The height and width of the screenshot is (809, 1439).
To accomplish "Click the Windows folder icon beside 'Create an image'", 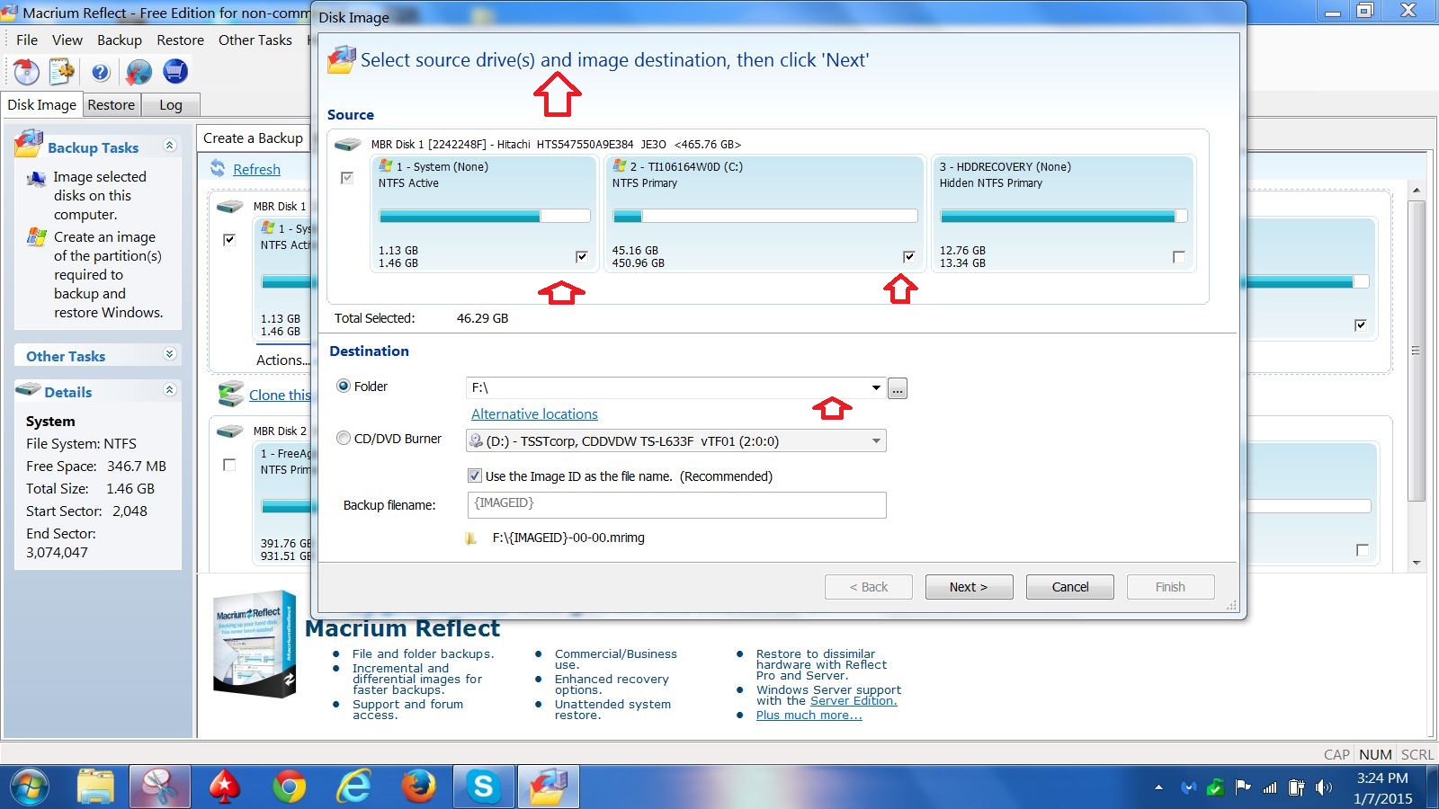I will pos(37,237).
